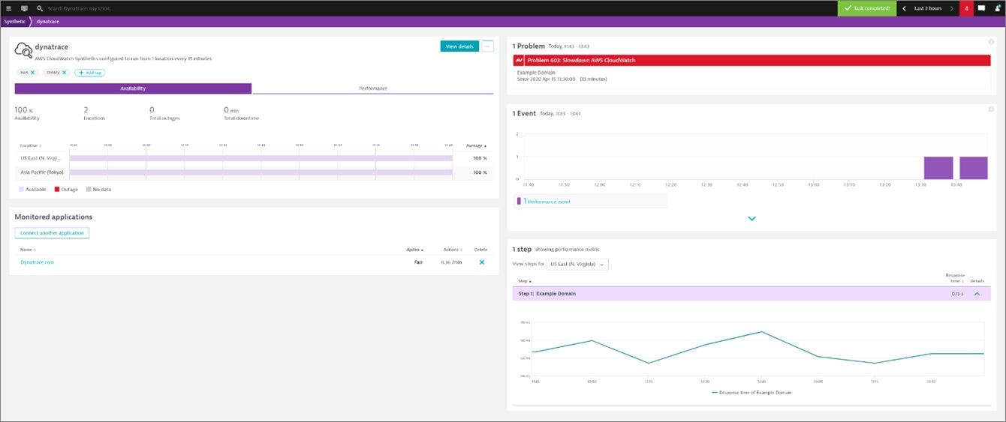Click the Available legend swatch
The height and width of the screenshot is (422, 1006).
tap(21, 190)
